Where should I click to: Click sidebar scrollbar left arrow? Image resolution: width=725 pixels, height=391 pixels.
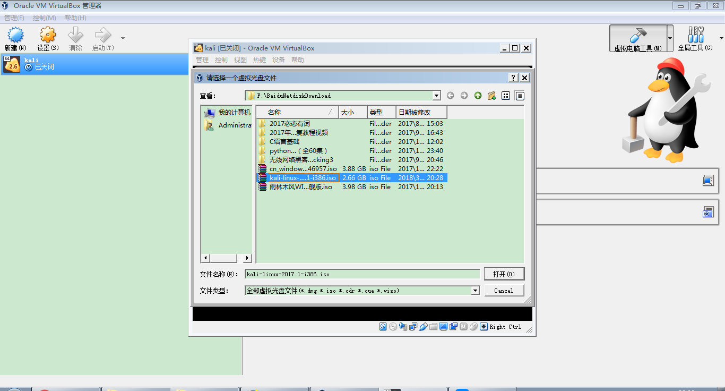206,258
